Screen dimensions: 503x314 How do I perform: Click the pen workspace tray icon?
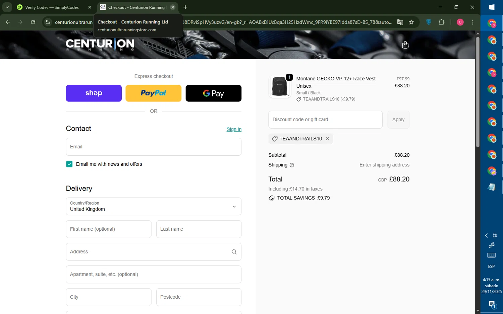click(x=492, y=245)
